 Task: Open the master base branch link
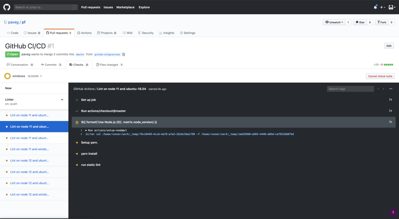coord(80,55)
